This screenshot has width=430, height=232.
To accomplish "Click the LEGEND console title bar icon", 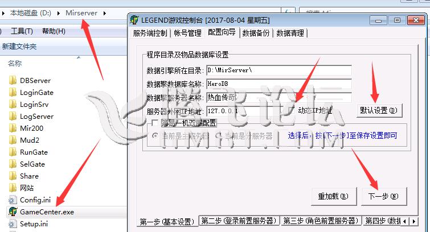I will tap(134, 20).
